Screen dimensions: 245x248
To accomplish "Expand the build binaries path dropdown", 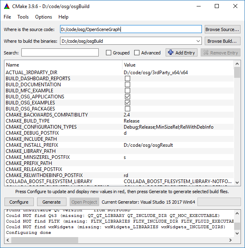I will [x=198, y=41].
